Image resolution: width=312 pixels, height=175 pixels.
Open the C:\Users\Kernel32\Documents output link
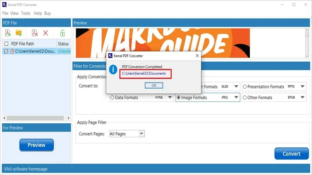144,73
